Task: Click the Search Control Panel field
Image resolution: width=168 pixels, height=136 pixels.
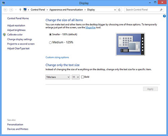Action: pyautogui.click(x=142, y=10)
